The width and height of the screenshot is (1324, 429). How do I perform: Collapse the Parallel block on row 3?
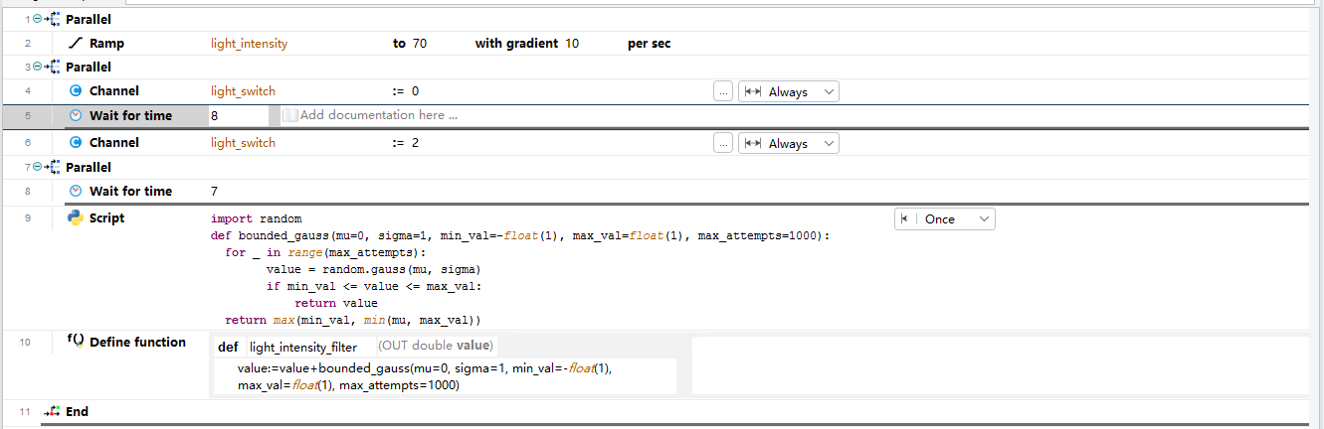(39, 68)
